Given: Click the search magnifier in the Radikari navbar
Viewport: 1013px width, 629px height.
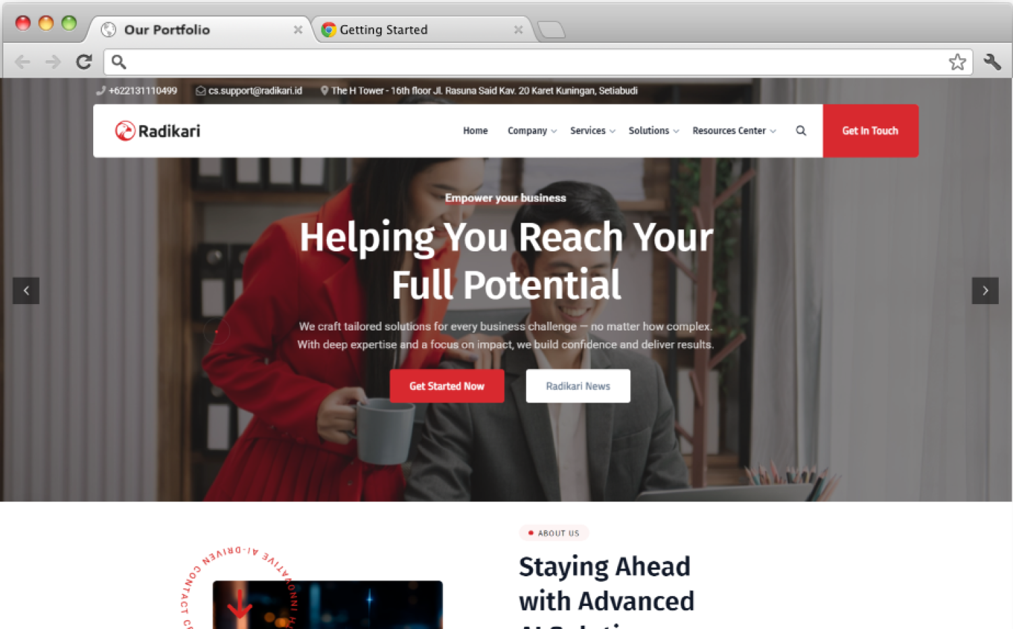Looking at the screenshot, I should pos(801,130).
